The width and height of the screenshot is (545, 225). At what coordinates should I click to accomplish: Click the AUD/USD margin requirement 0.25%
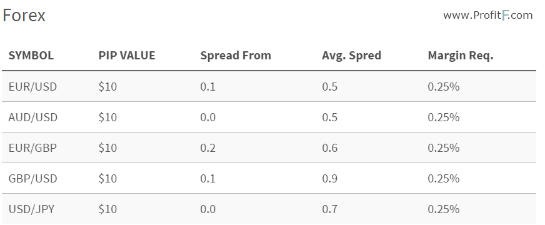click(444, 117)
